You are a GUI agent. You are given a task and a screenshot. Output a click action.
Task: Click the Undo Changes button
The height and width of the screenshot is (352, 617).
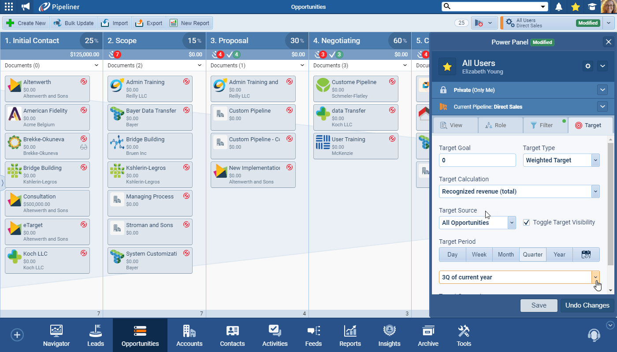587,305
